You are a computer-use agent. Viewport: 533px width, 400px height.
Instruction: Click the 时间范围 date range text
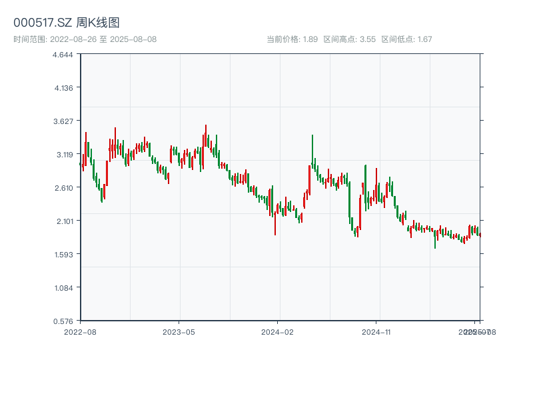[85, 39]
